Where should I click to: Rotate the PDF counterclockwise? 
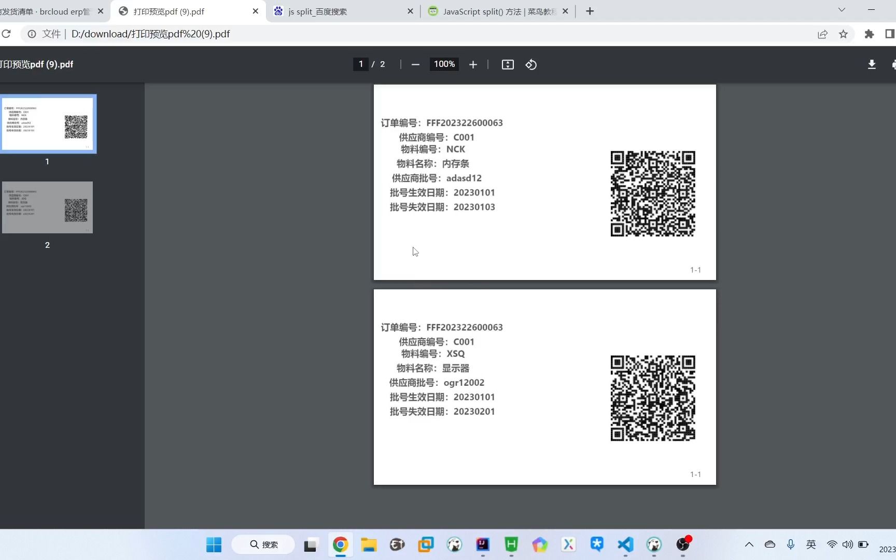531,64
